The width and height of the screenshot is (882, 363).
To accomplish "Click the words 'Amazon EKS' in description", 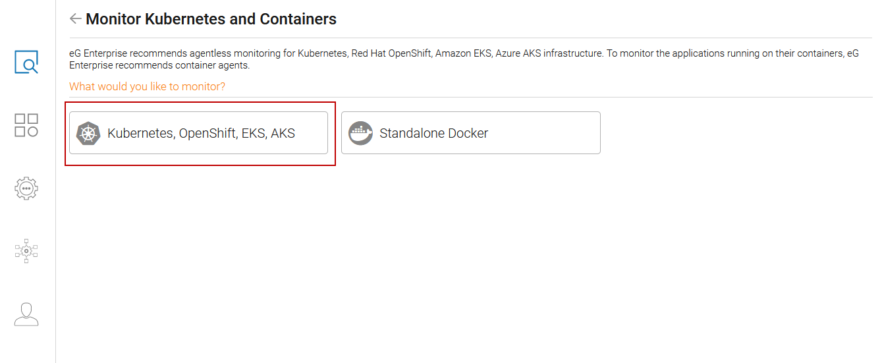I will click(462, 53).
